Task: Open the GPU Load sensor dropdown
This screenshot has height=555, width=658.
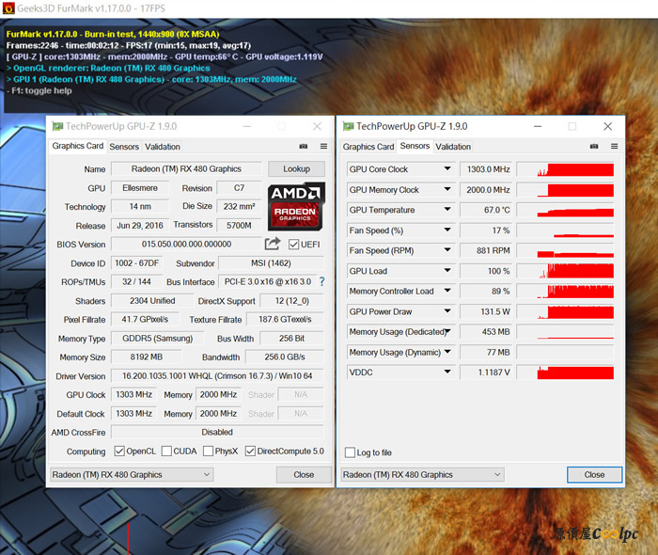Action: click(447, 271)
